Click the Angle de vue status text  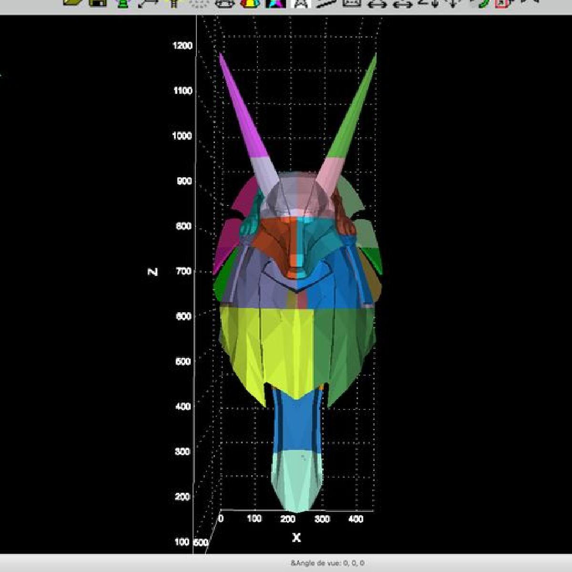(327, 563)
